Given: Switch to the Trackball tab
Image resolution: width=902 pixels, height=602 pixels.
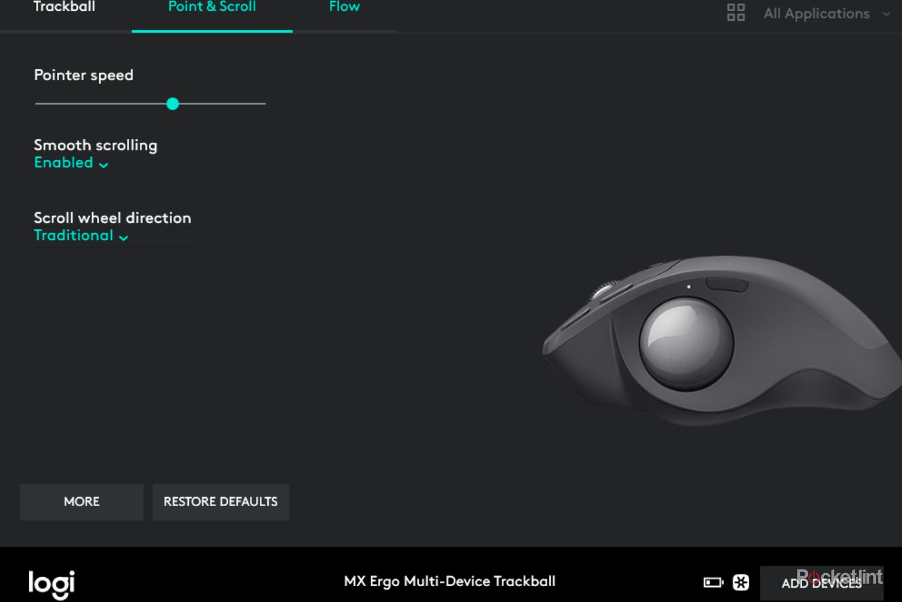Looking at the screenshot, I should click(x=64, y=8).
